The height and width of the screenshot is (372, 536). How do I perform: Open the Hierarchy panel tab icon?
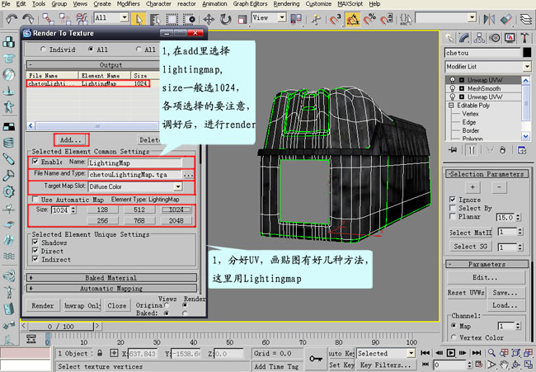[x=479, y=38]
